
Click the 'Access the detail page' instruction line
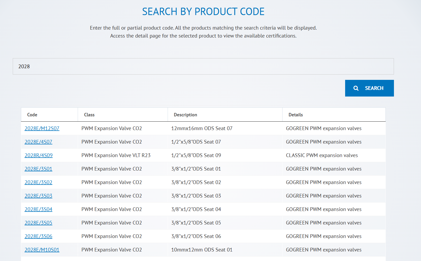[203, 36]
